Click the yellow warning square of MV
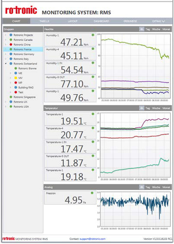This screenshot has height=244, width=174. tap(16, 78)
